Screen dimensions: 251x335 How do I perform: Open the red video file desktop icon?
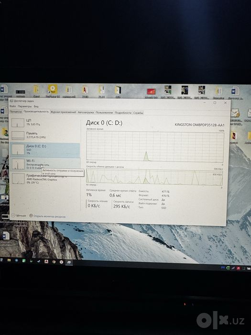tap(152, 92)
